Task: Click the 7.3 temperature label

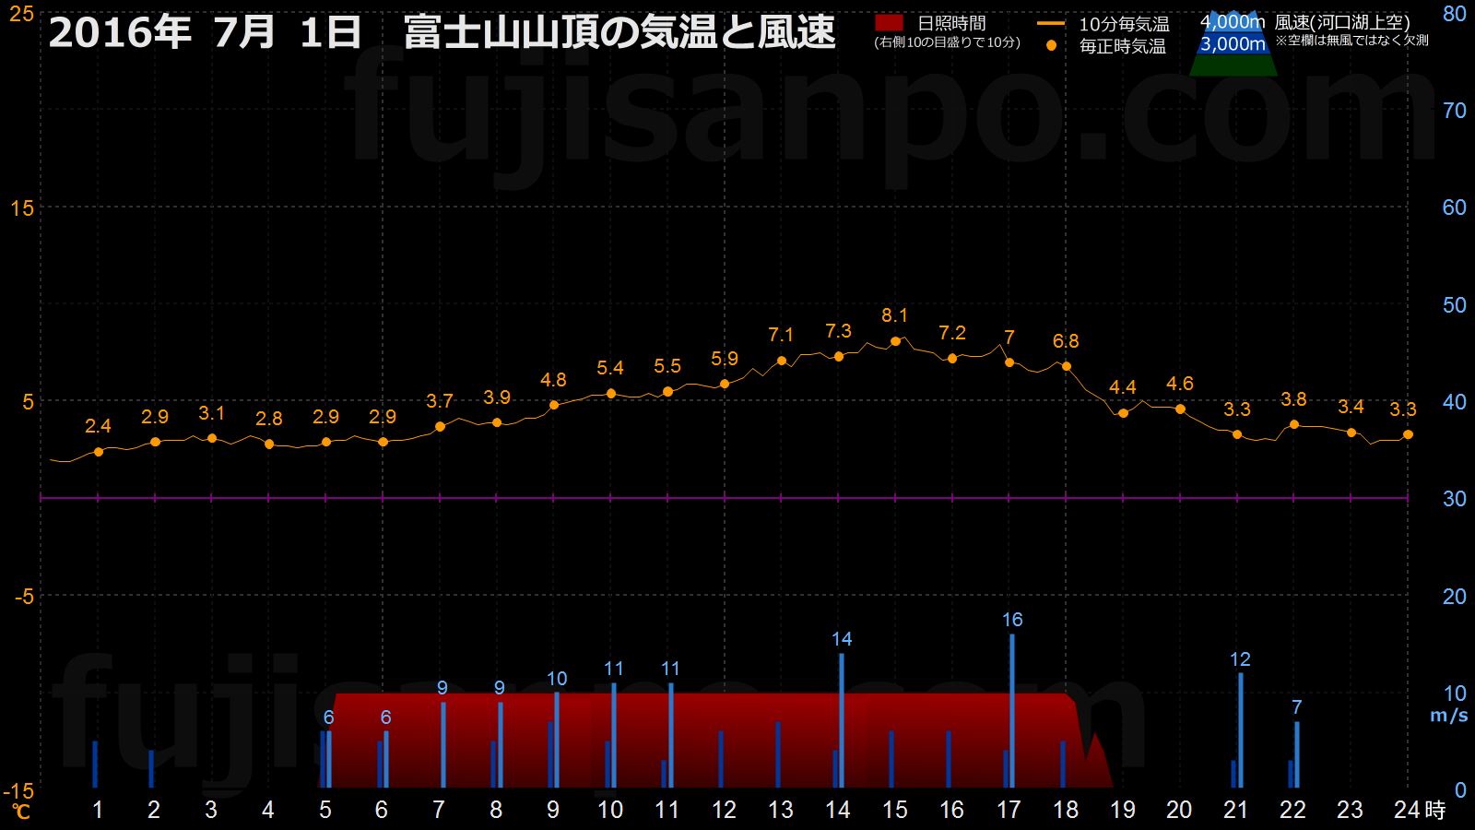Action: (838, 331)
